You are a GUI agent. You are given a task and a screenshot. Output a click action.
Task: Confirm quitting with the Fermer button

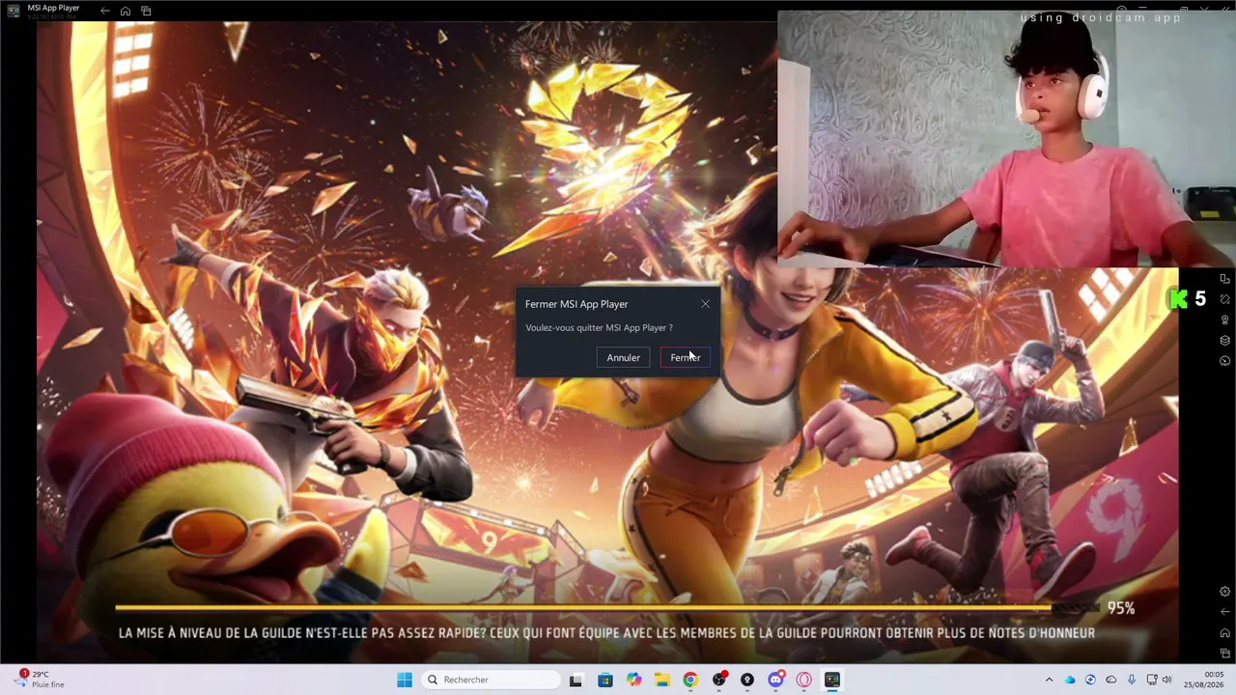point(685,358)
